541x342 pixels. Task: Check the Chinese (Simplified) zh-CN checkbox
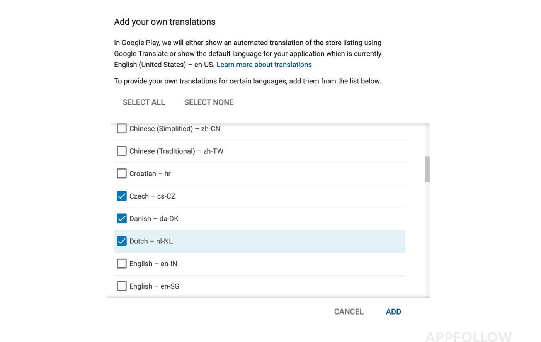[x=121, y=128]
